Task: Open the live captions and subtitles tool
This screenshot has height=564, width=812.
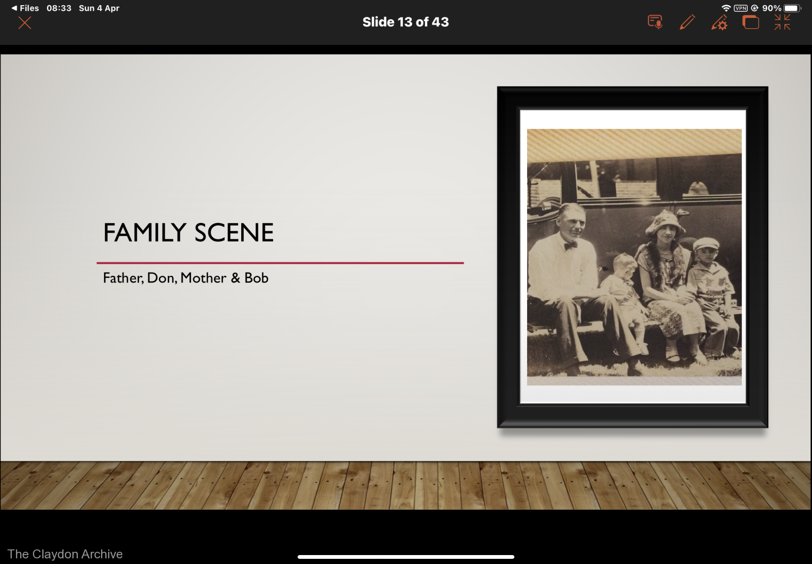Action: click(x=655, y=22)
